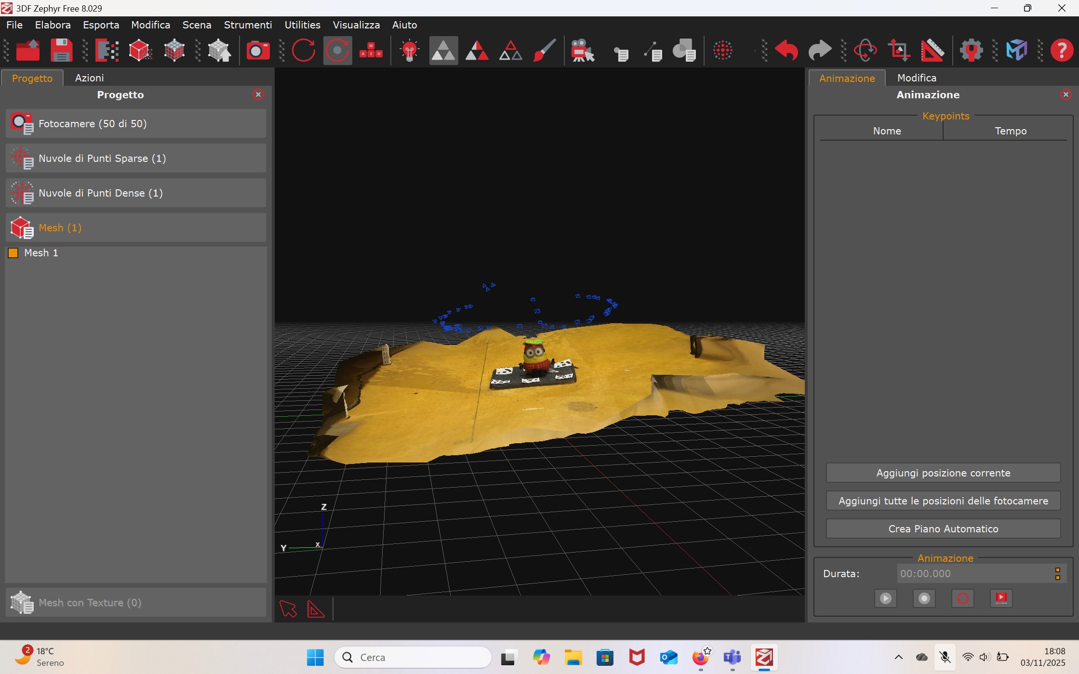Click the light bulb lighting icon

pos(409,50)
